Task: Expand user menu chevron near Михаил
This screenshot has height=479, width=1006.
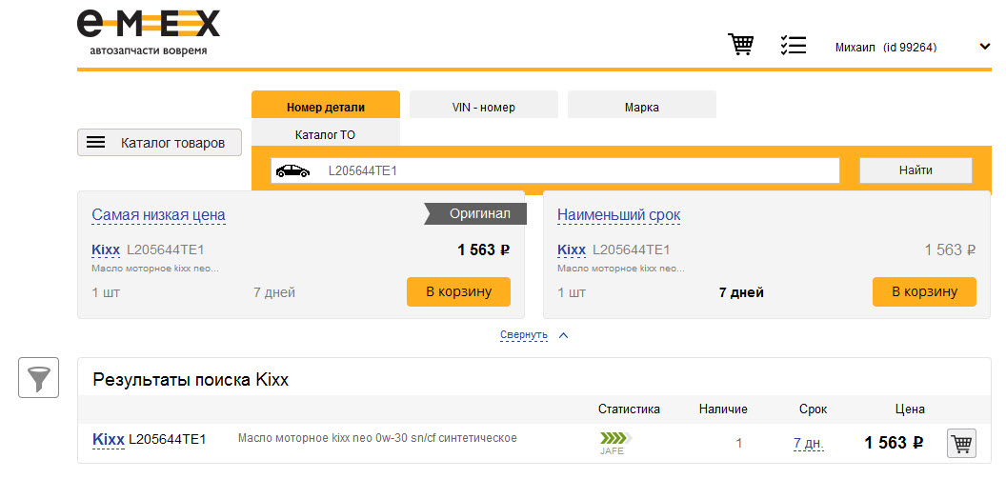Action: click(985, 46)
